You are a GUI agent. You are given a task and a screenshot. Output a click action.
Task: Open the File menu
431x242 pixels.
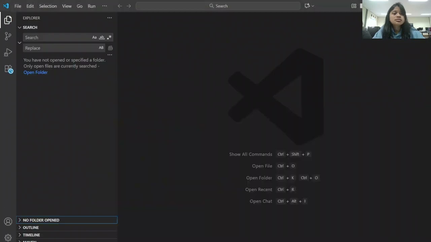point(18,6)
